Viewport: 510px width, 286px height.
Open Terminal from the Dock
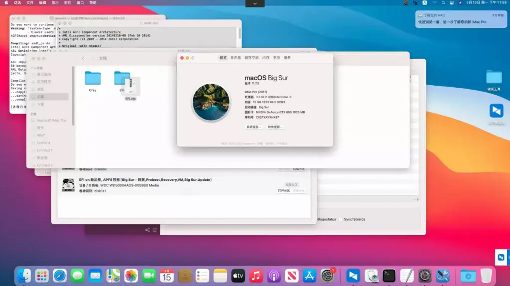tap(389, 276)
